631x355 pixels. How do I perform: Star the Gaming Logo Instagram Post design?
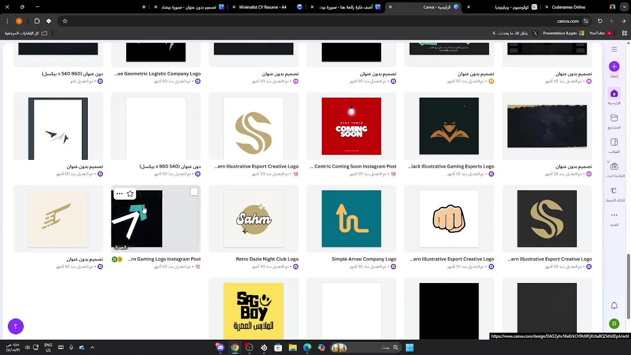pos(130,194)
